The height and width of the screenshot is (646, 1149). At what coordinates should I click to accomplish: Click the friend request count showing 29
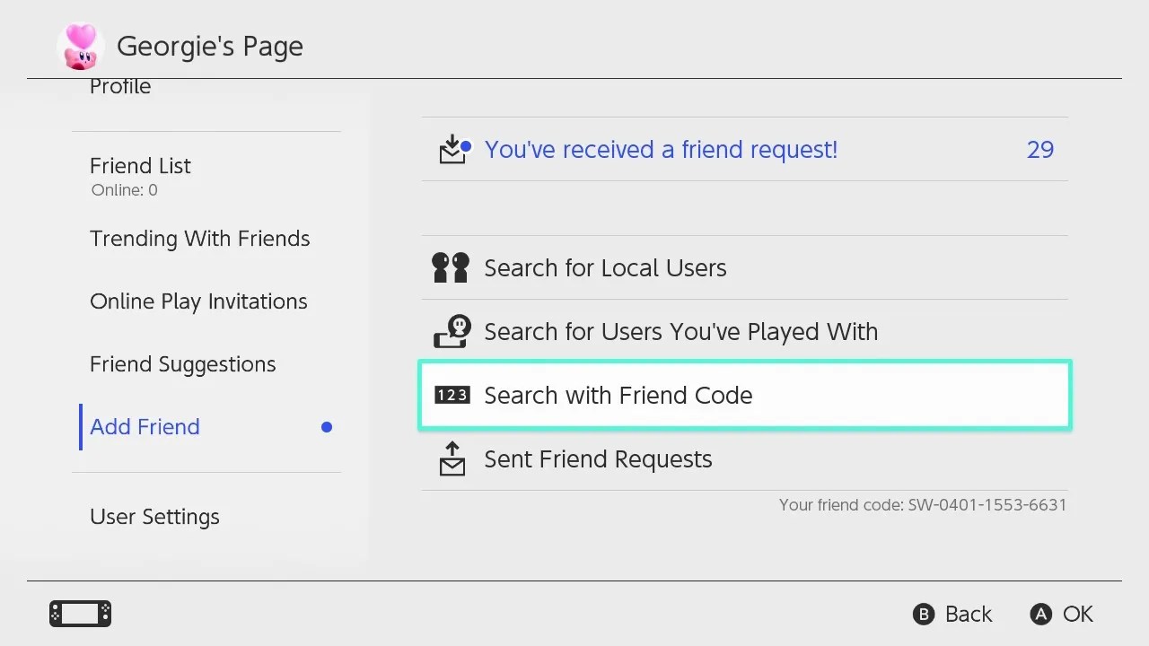tap(1040, 149)
